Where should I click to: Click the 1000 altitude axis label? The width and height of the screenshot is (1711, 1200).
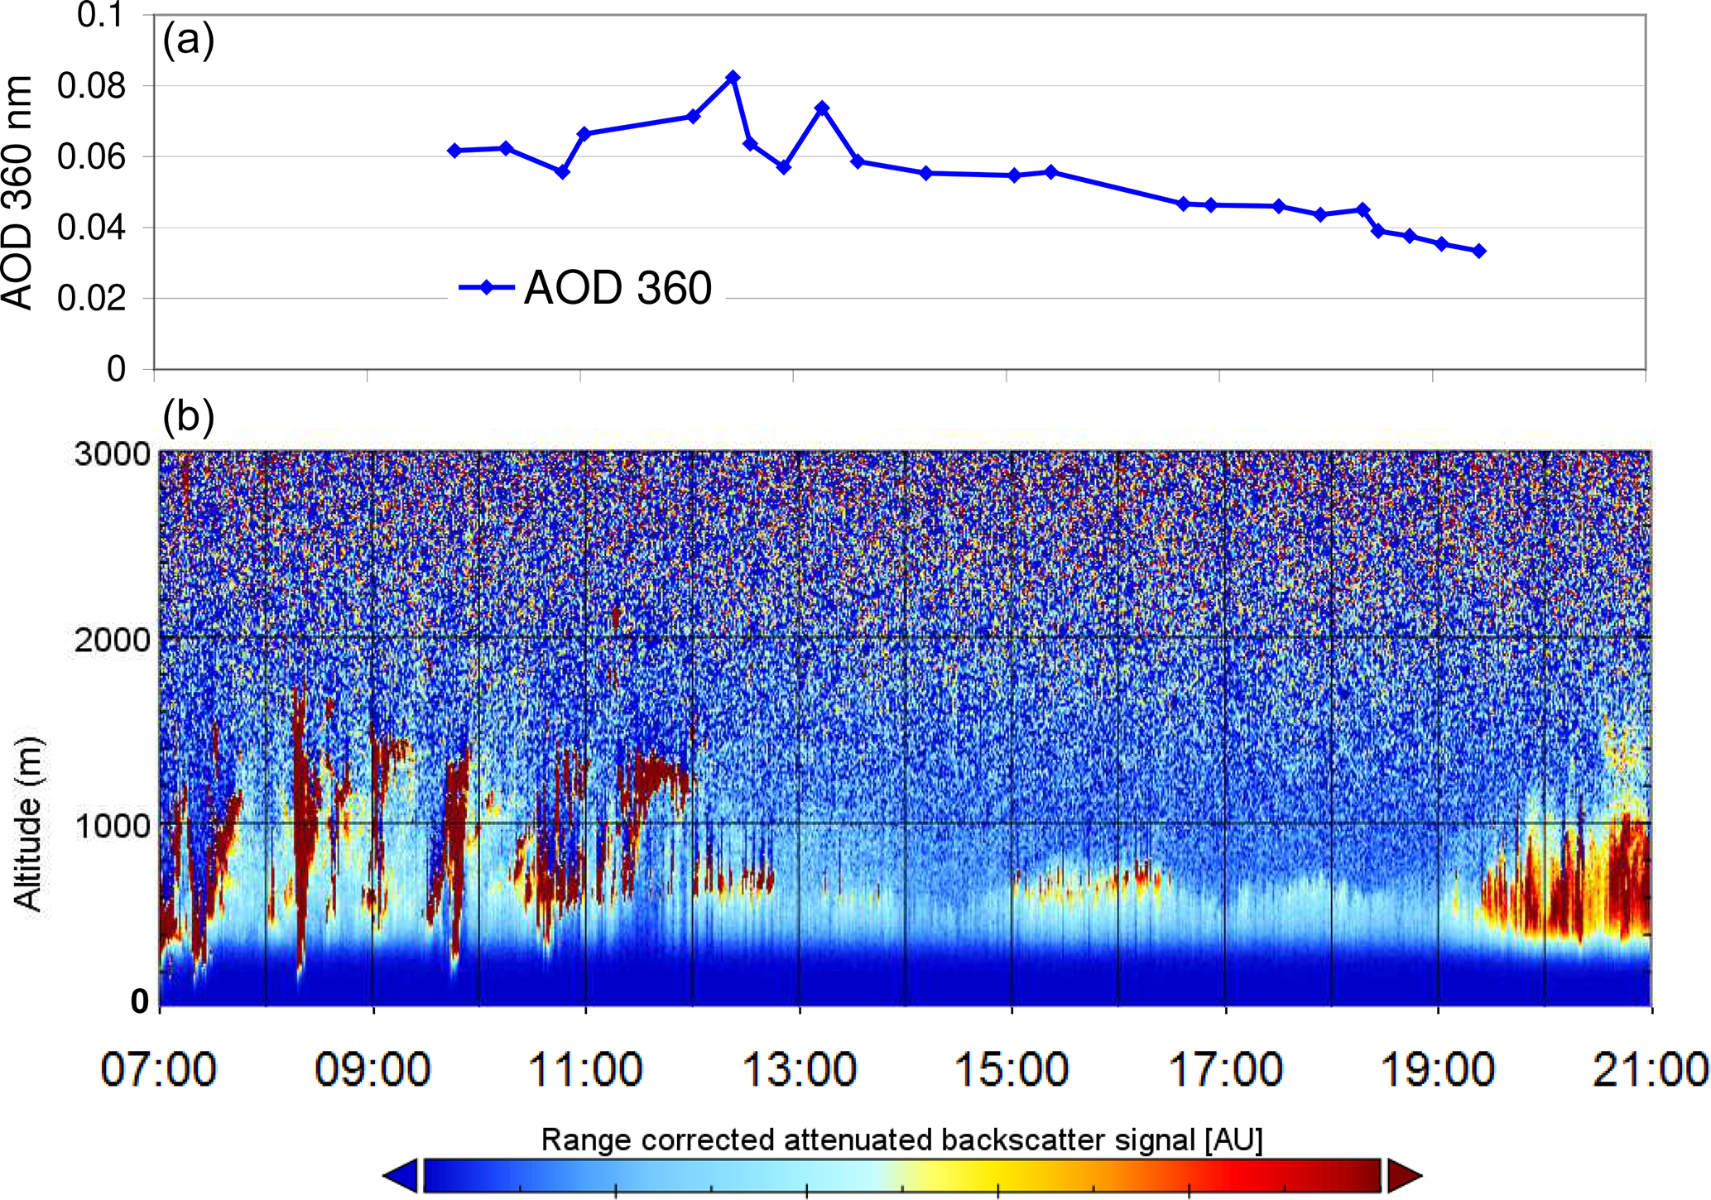tap(112, 826)
